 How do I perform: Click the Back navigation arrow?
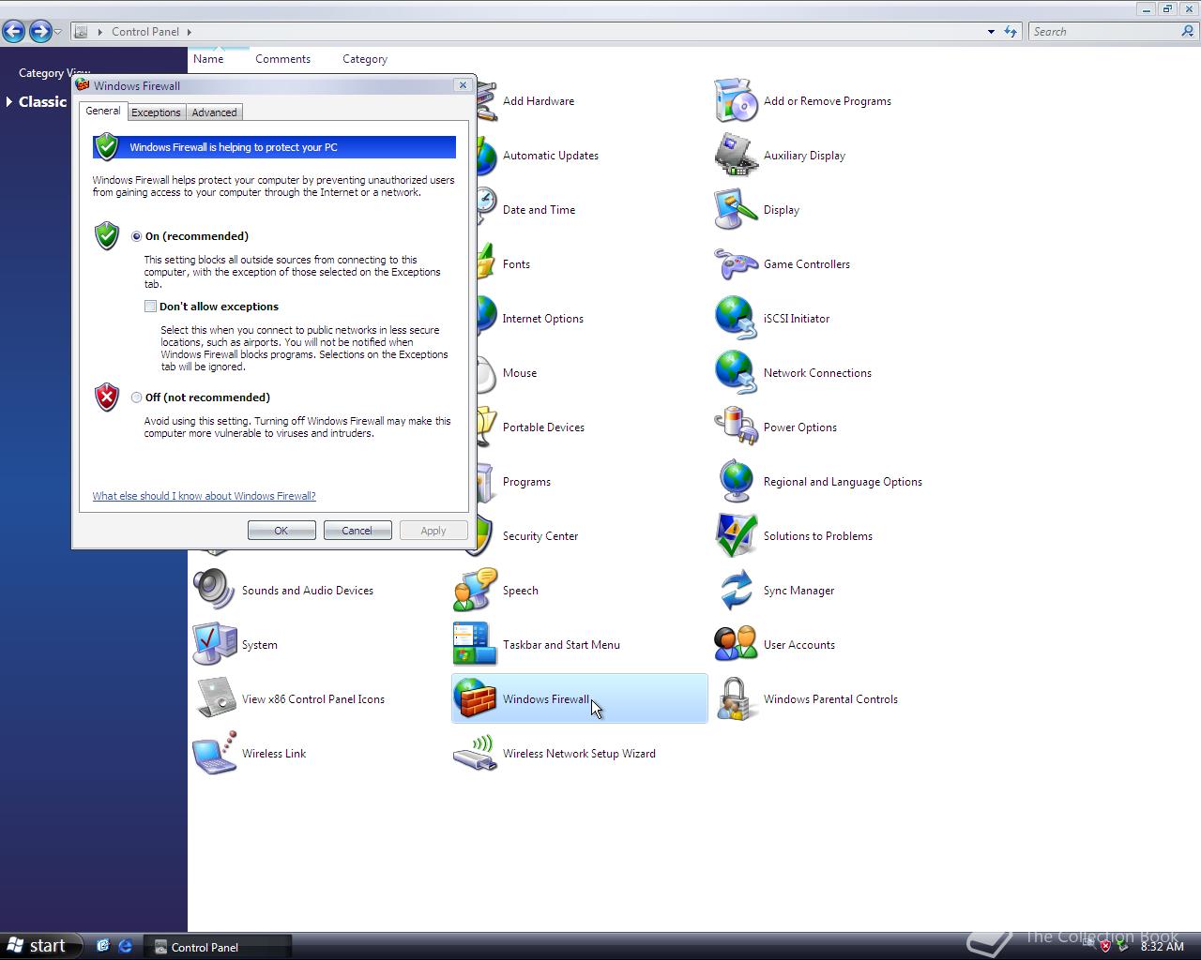click(14, 31)
